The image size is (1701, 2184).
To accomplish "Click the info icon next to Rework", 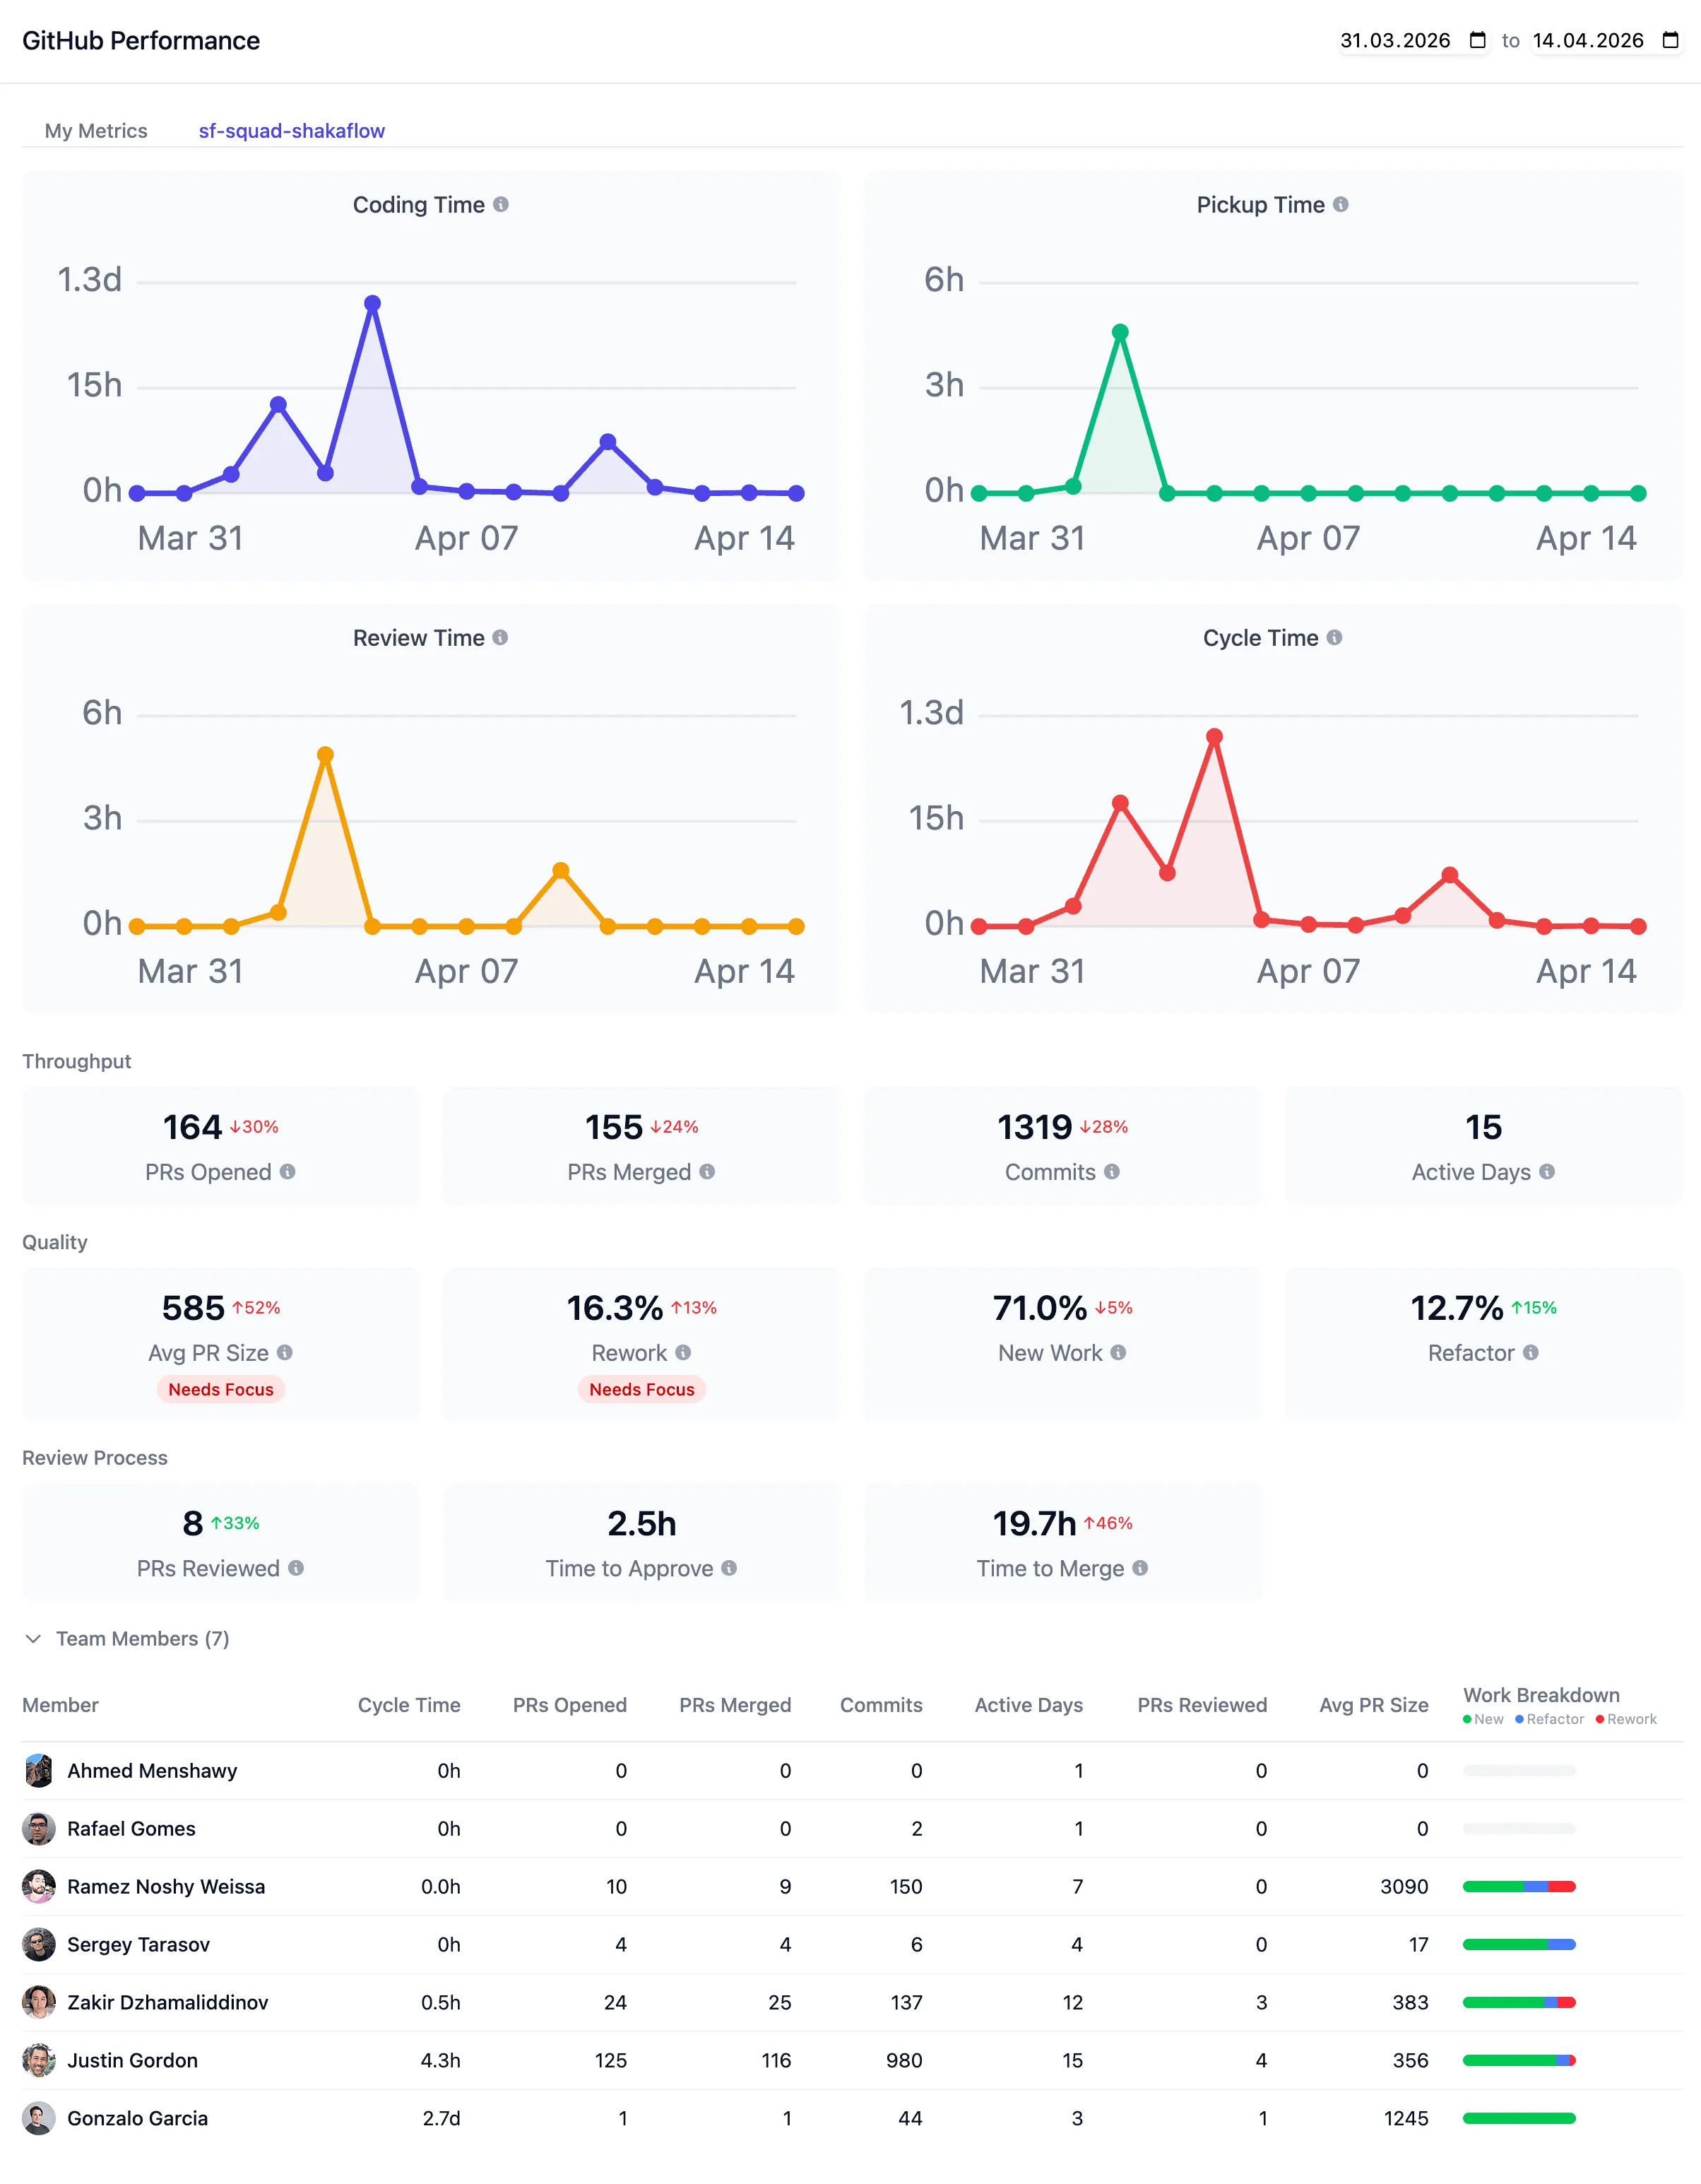I will point(684,1352).
